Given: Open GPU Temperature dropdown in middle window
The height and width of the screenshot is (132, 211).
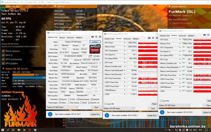Looking at the screenshot, I should [x=125, y=51].
